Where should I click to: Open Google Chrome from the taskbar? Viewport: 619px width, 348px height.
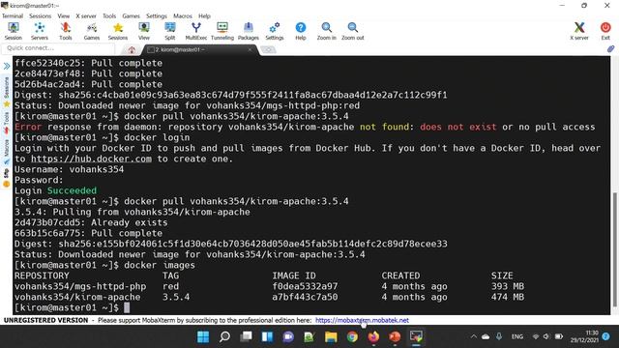point(352,337)
